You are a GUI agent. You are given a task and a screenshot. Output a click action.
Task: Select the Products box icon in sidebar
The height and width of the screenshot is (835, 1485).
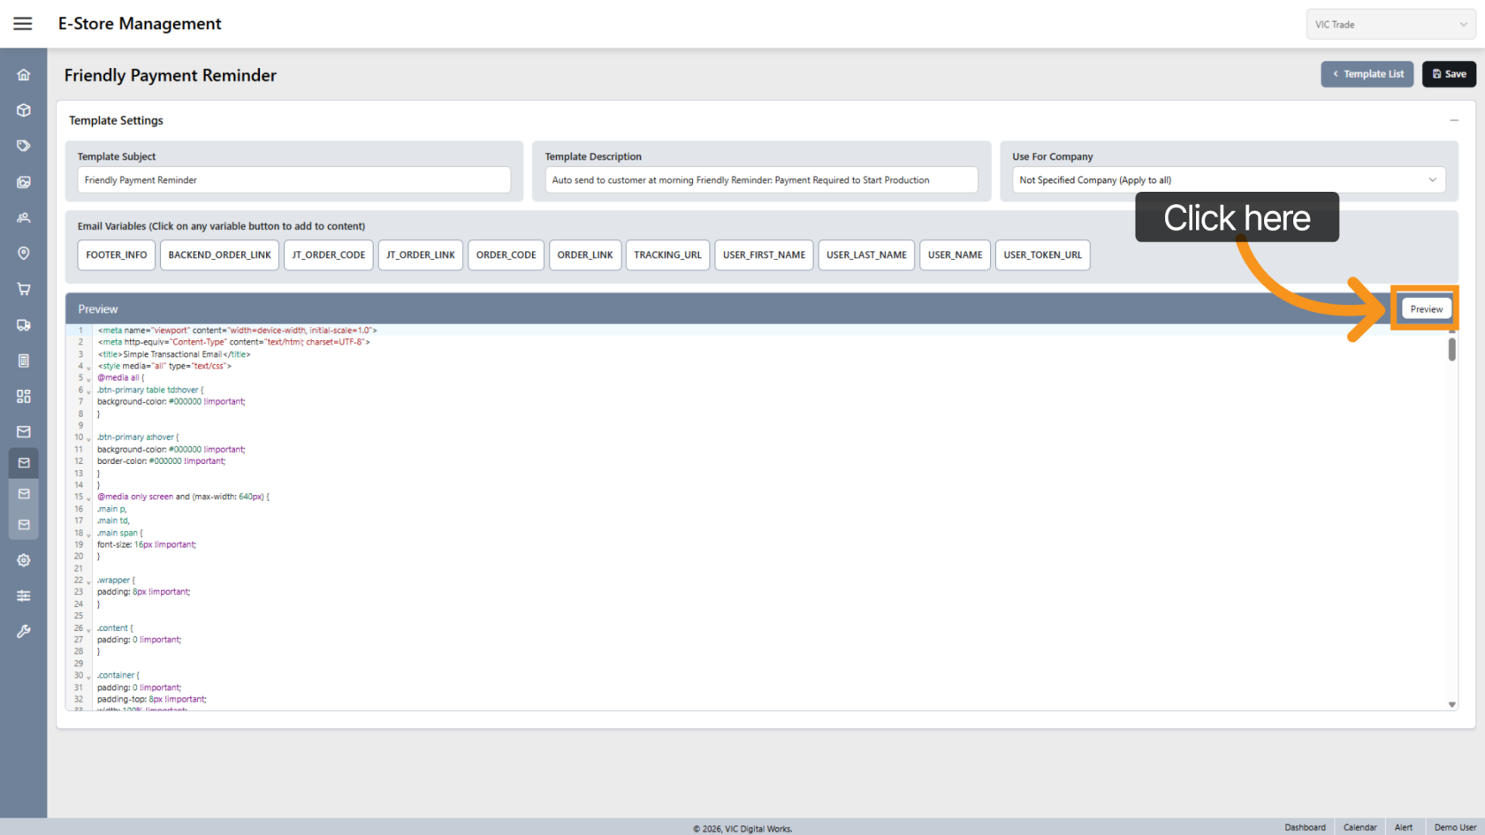pos(23,110)
